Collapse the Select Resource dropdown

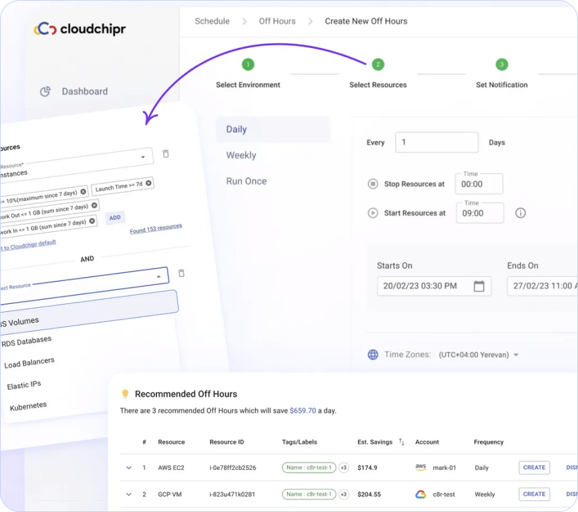(158, 276)
